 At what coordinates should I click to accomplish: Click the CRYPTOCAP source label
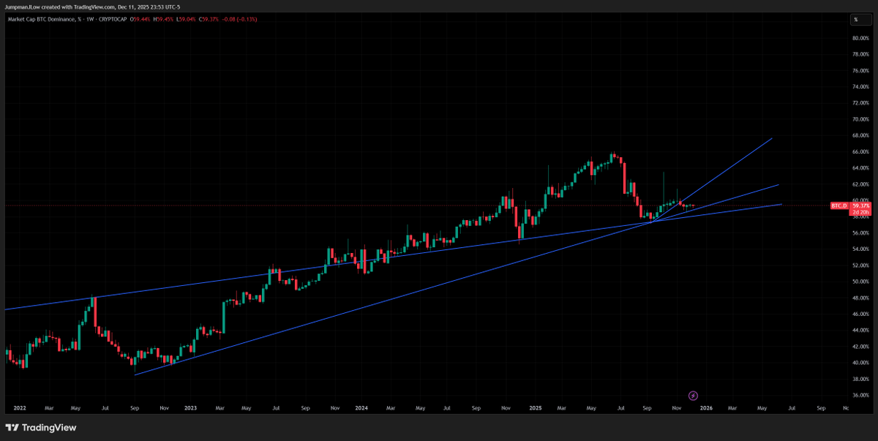pyautogui.click(x=112, y=19)
